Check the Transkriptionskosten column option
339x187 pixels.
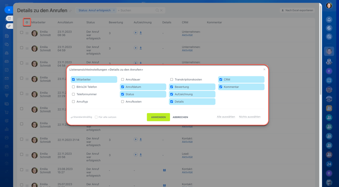click(x=172, y=79)
